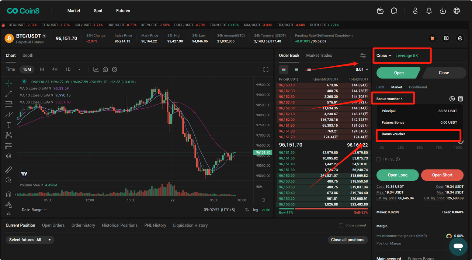Select the text tool in chart toolbar
472x260 pixels.
[9, 125]
